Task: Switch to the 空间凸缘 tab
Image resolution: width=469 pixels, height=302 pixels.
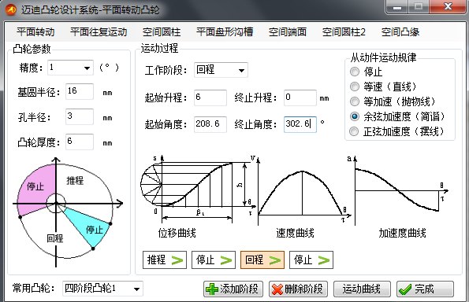Action: point(400,32)
